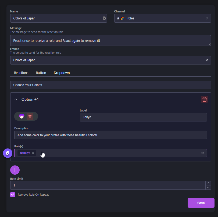Click the icon inside the Name field
The width and height of the screenshot is (218, 217).
coord(104,18)
